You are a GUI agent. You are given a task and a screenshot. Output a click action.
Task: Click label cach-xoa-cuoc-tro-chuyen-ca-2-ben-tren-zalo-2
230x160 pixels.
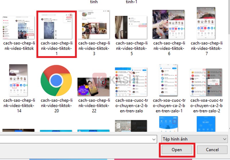pyautogui.click(x=207, y=106)
